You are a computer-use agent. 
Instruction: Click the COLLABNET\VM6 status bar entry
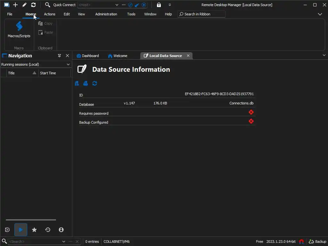point(117,242)
